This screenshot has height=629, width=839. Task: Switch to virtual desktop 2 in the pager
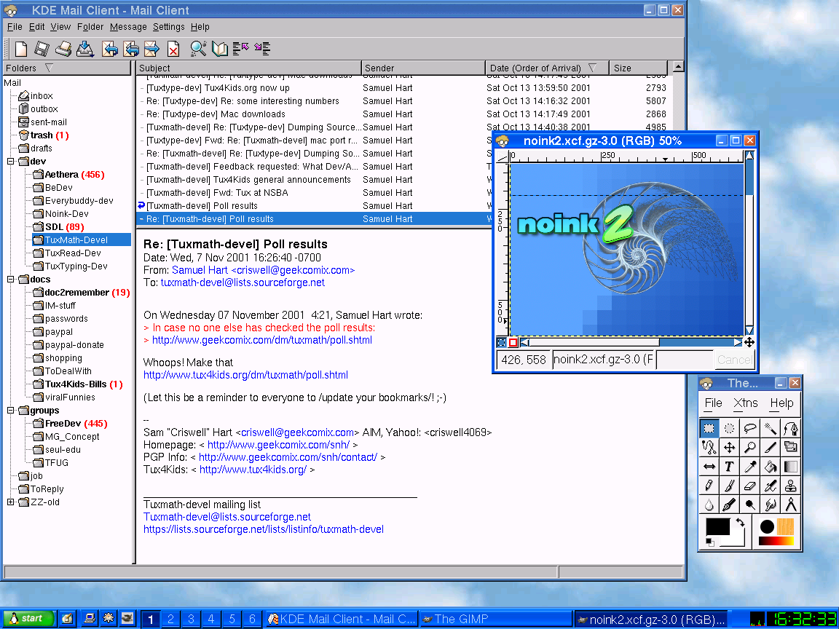[x=170, y=619]
